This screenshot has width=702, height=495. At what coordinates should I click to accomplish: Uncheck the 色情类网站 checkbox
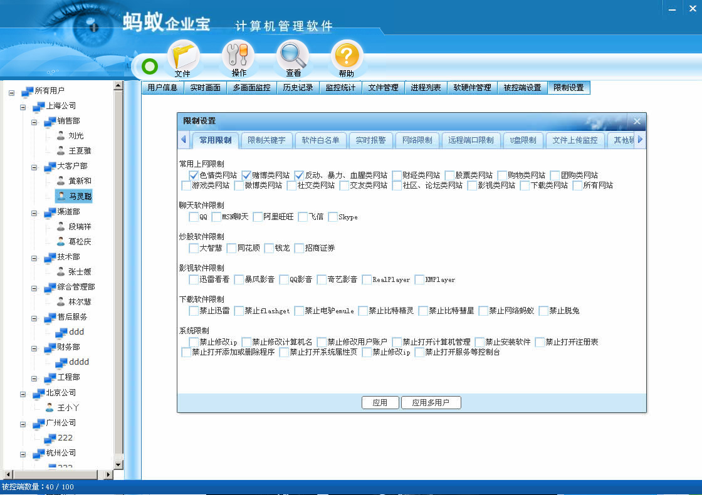[194, 175]
